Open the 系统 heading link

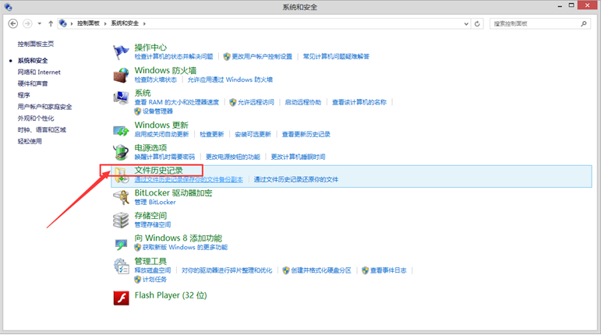point(143,93)
